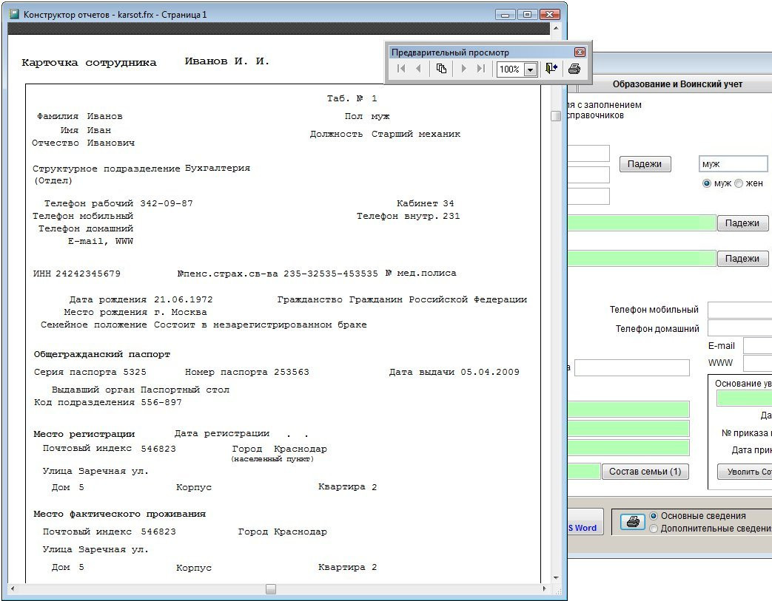Close the Предварительный просмотр toolbar
772x601 pixels.
[580, 52]
